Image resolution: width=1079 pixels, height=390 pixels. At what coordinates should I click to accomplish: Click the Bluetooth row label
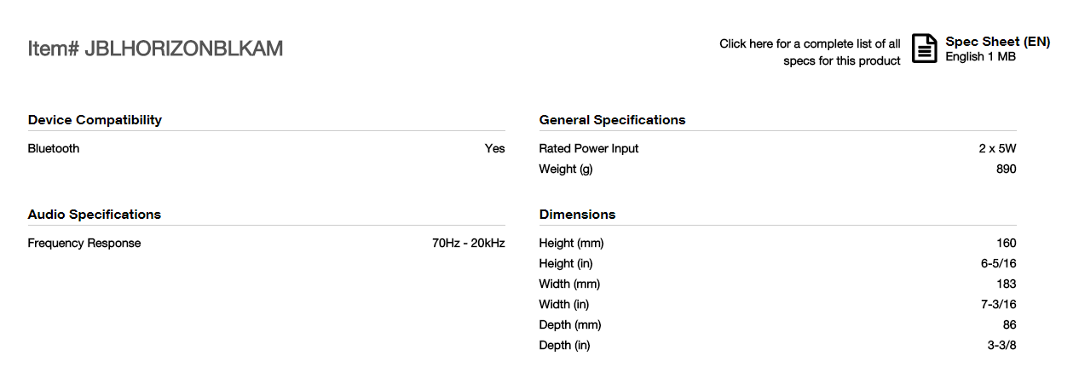click(54, 149)
